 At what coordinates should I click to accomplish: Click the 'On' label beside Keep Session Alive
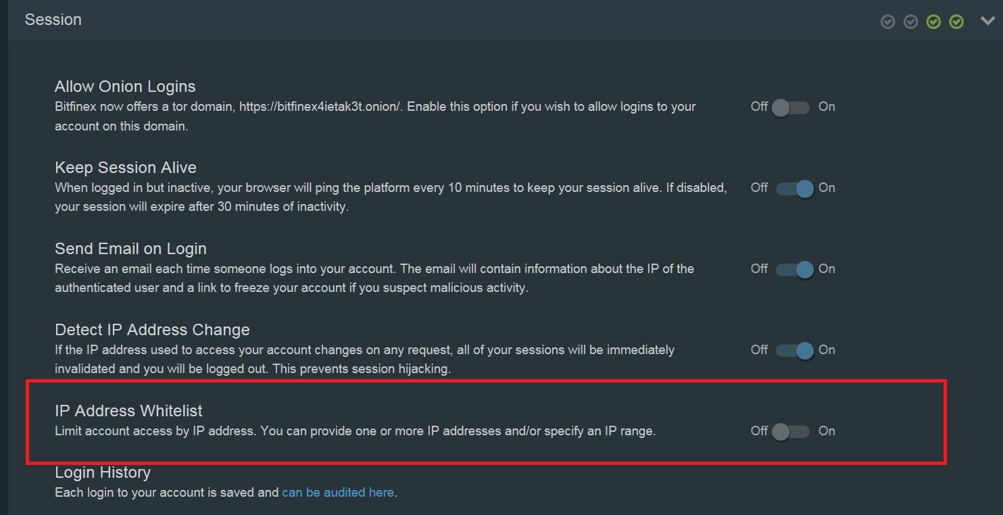827,188
